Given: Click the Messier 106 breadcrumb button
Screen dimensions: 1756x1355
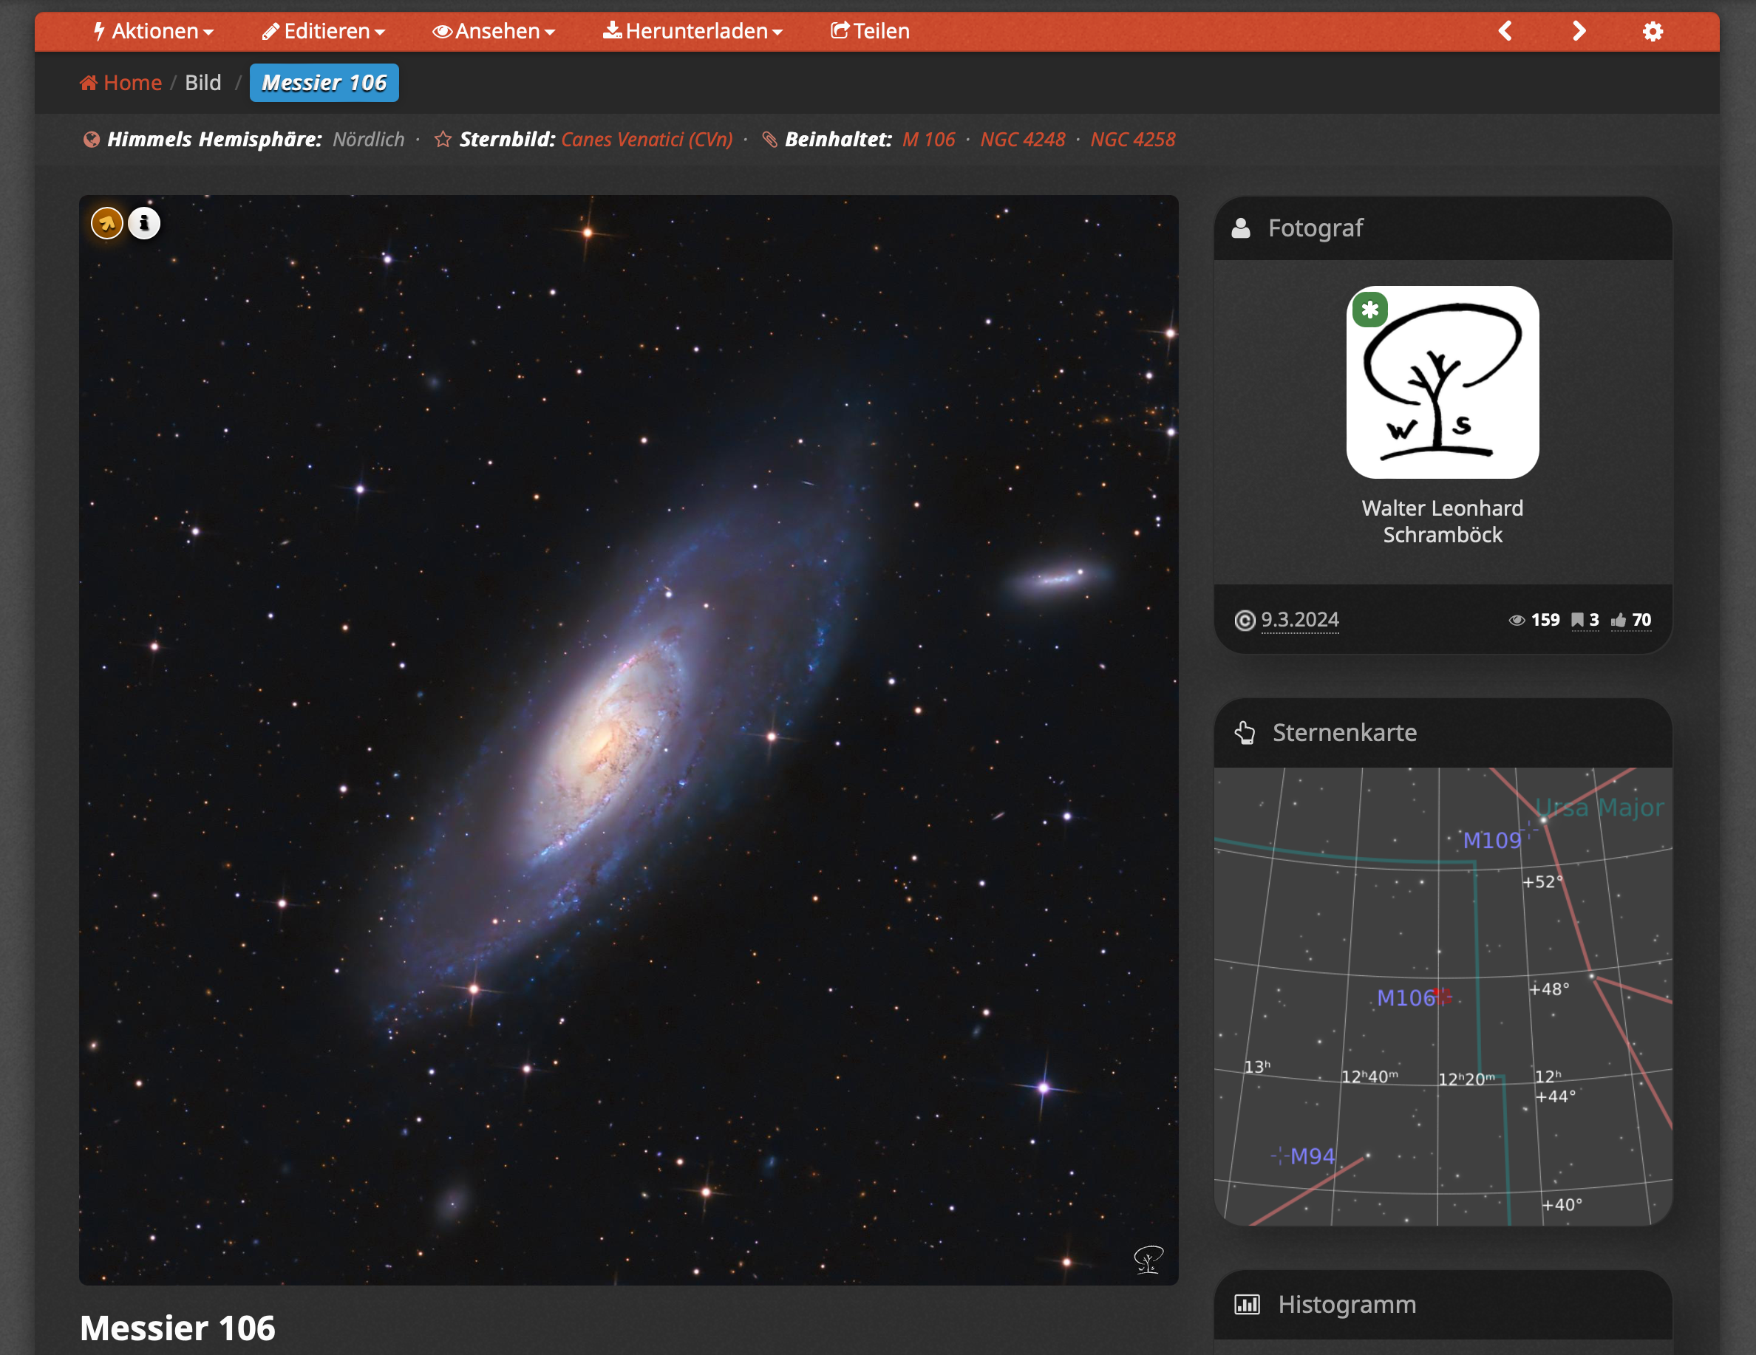Looking at the screenshot, I should [x=324, y=83].
